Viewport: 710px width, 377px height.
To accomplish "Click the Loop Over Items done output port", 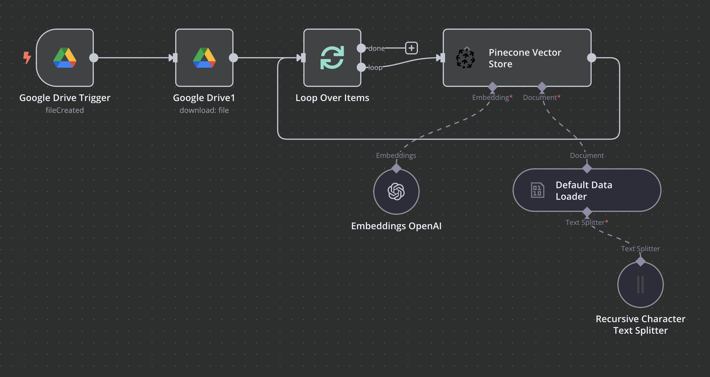I will [361, 48].
